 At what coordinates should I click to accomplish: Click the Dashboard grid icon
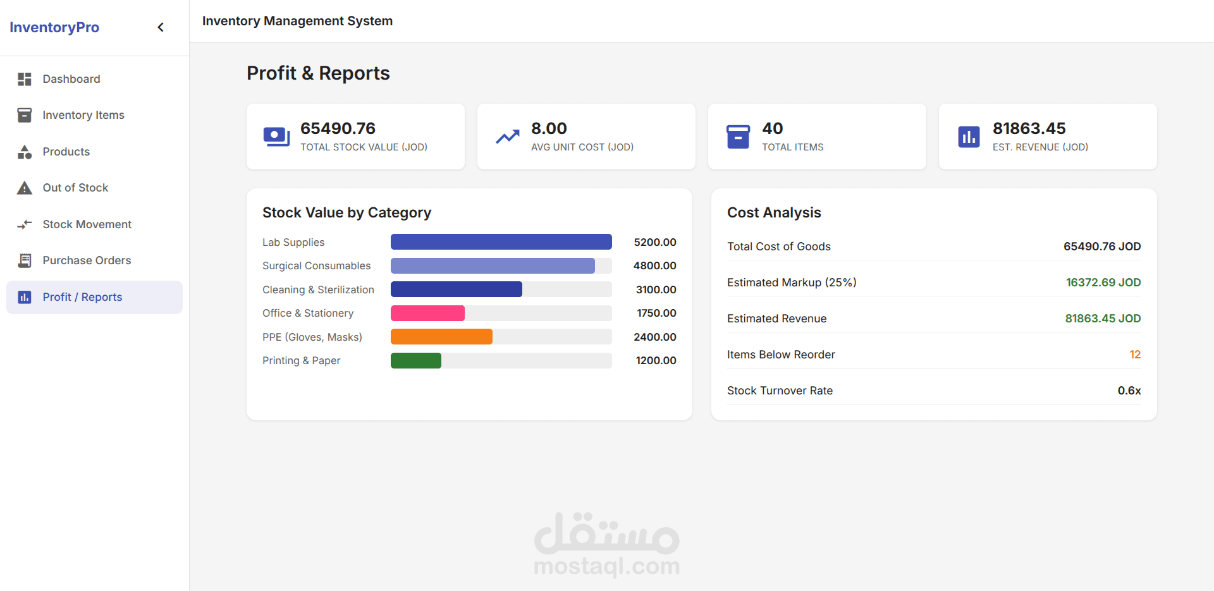(x=25, y=79)
